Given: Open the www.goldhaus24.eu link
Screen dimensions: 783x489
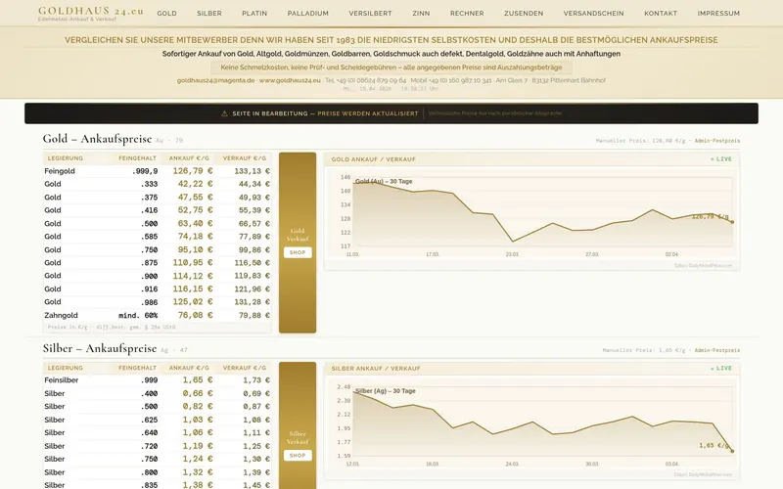Looking at the screenshot, I should tap(290, 80).
